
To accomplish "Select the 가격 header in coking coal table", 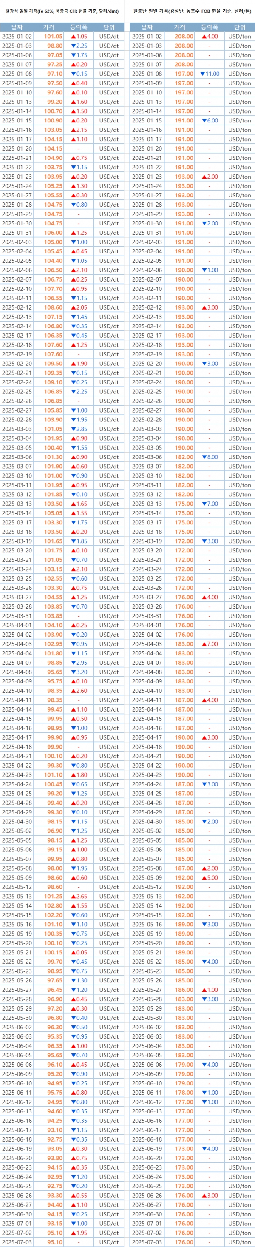I will click(x=179, y=27).
